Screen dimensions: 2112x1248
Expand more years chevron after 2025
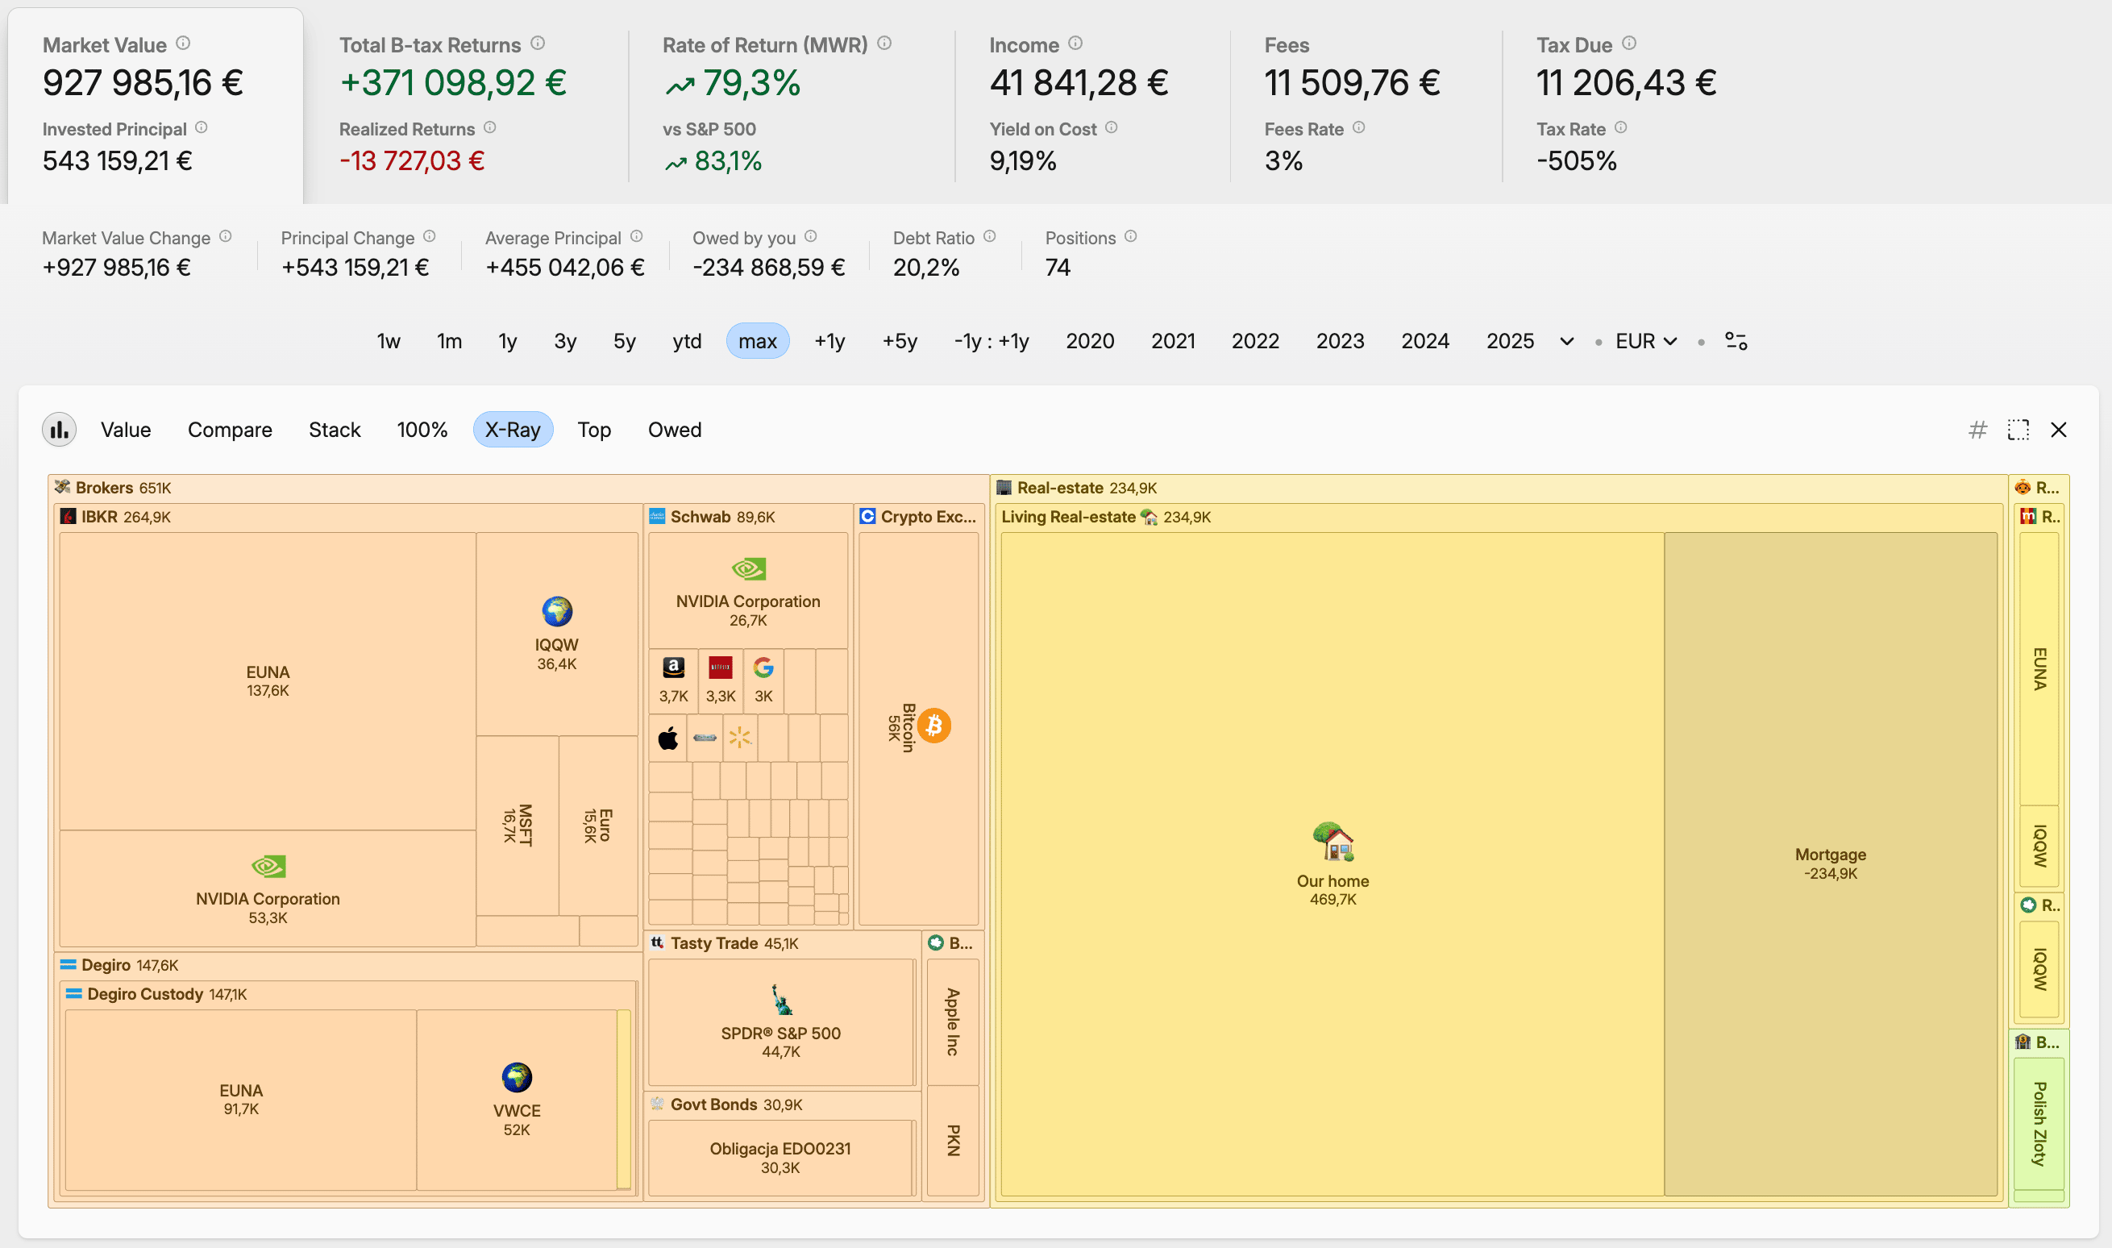click(x=1566, y=340)
